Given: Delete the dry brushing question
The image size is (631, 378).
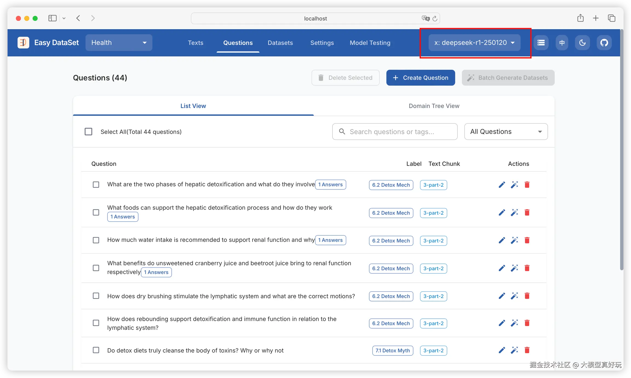Looking at the screenshot, I should click(x=527, y=296).
